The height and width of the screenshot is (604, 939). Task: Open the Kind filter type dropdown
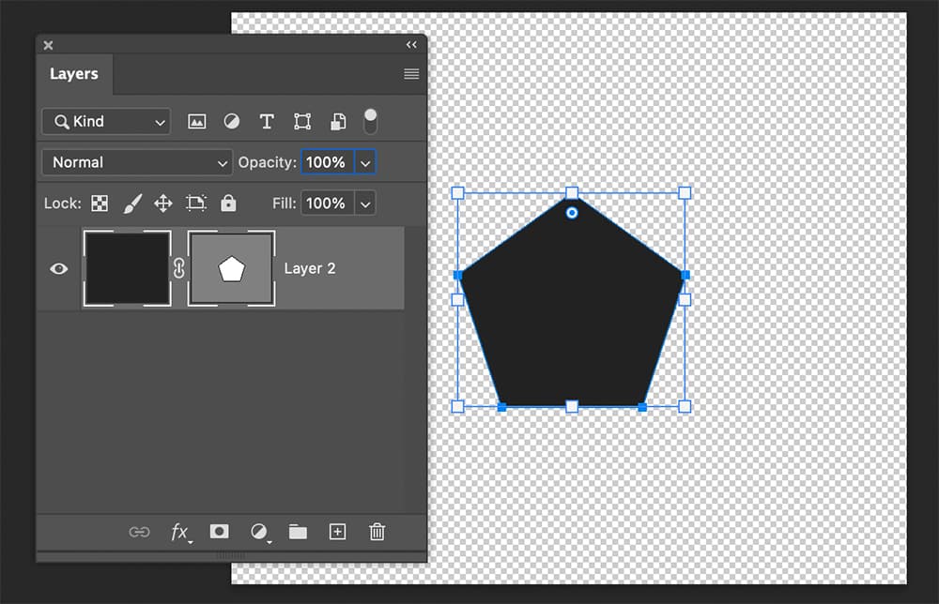point(107,121)
